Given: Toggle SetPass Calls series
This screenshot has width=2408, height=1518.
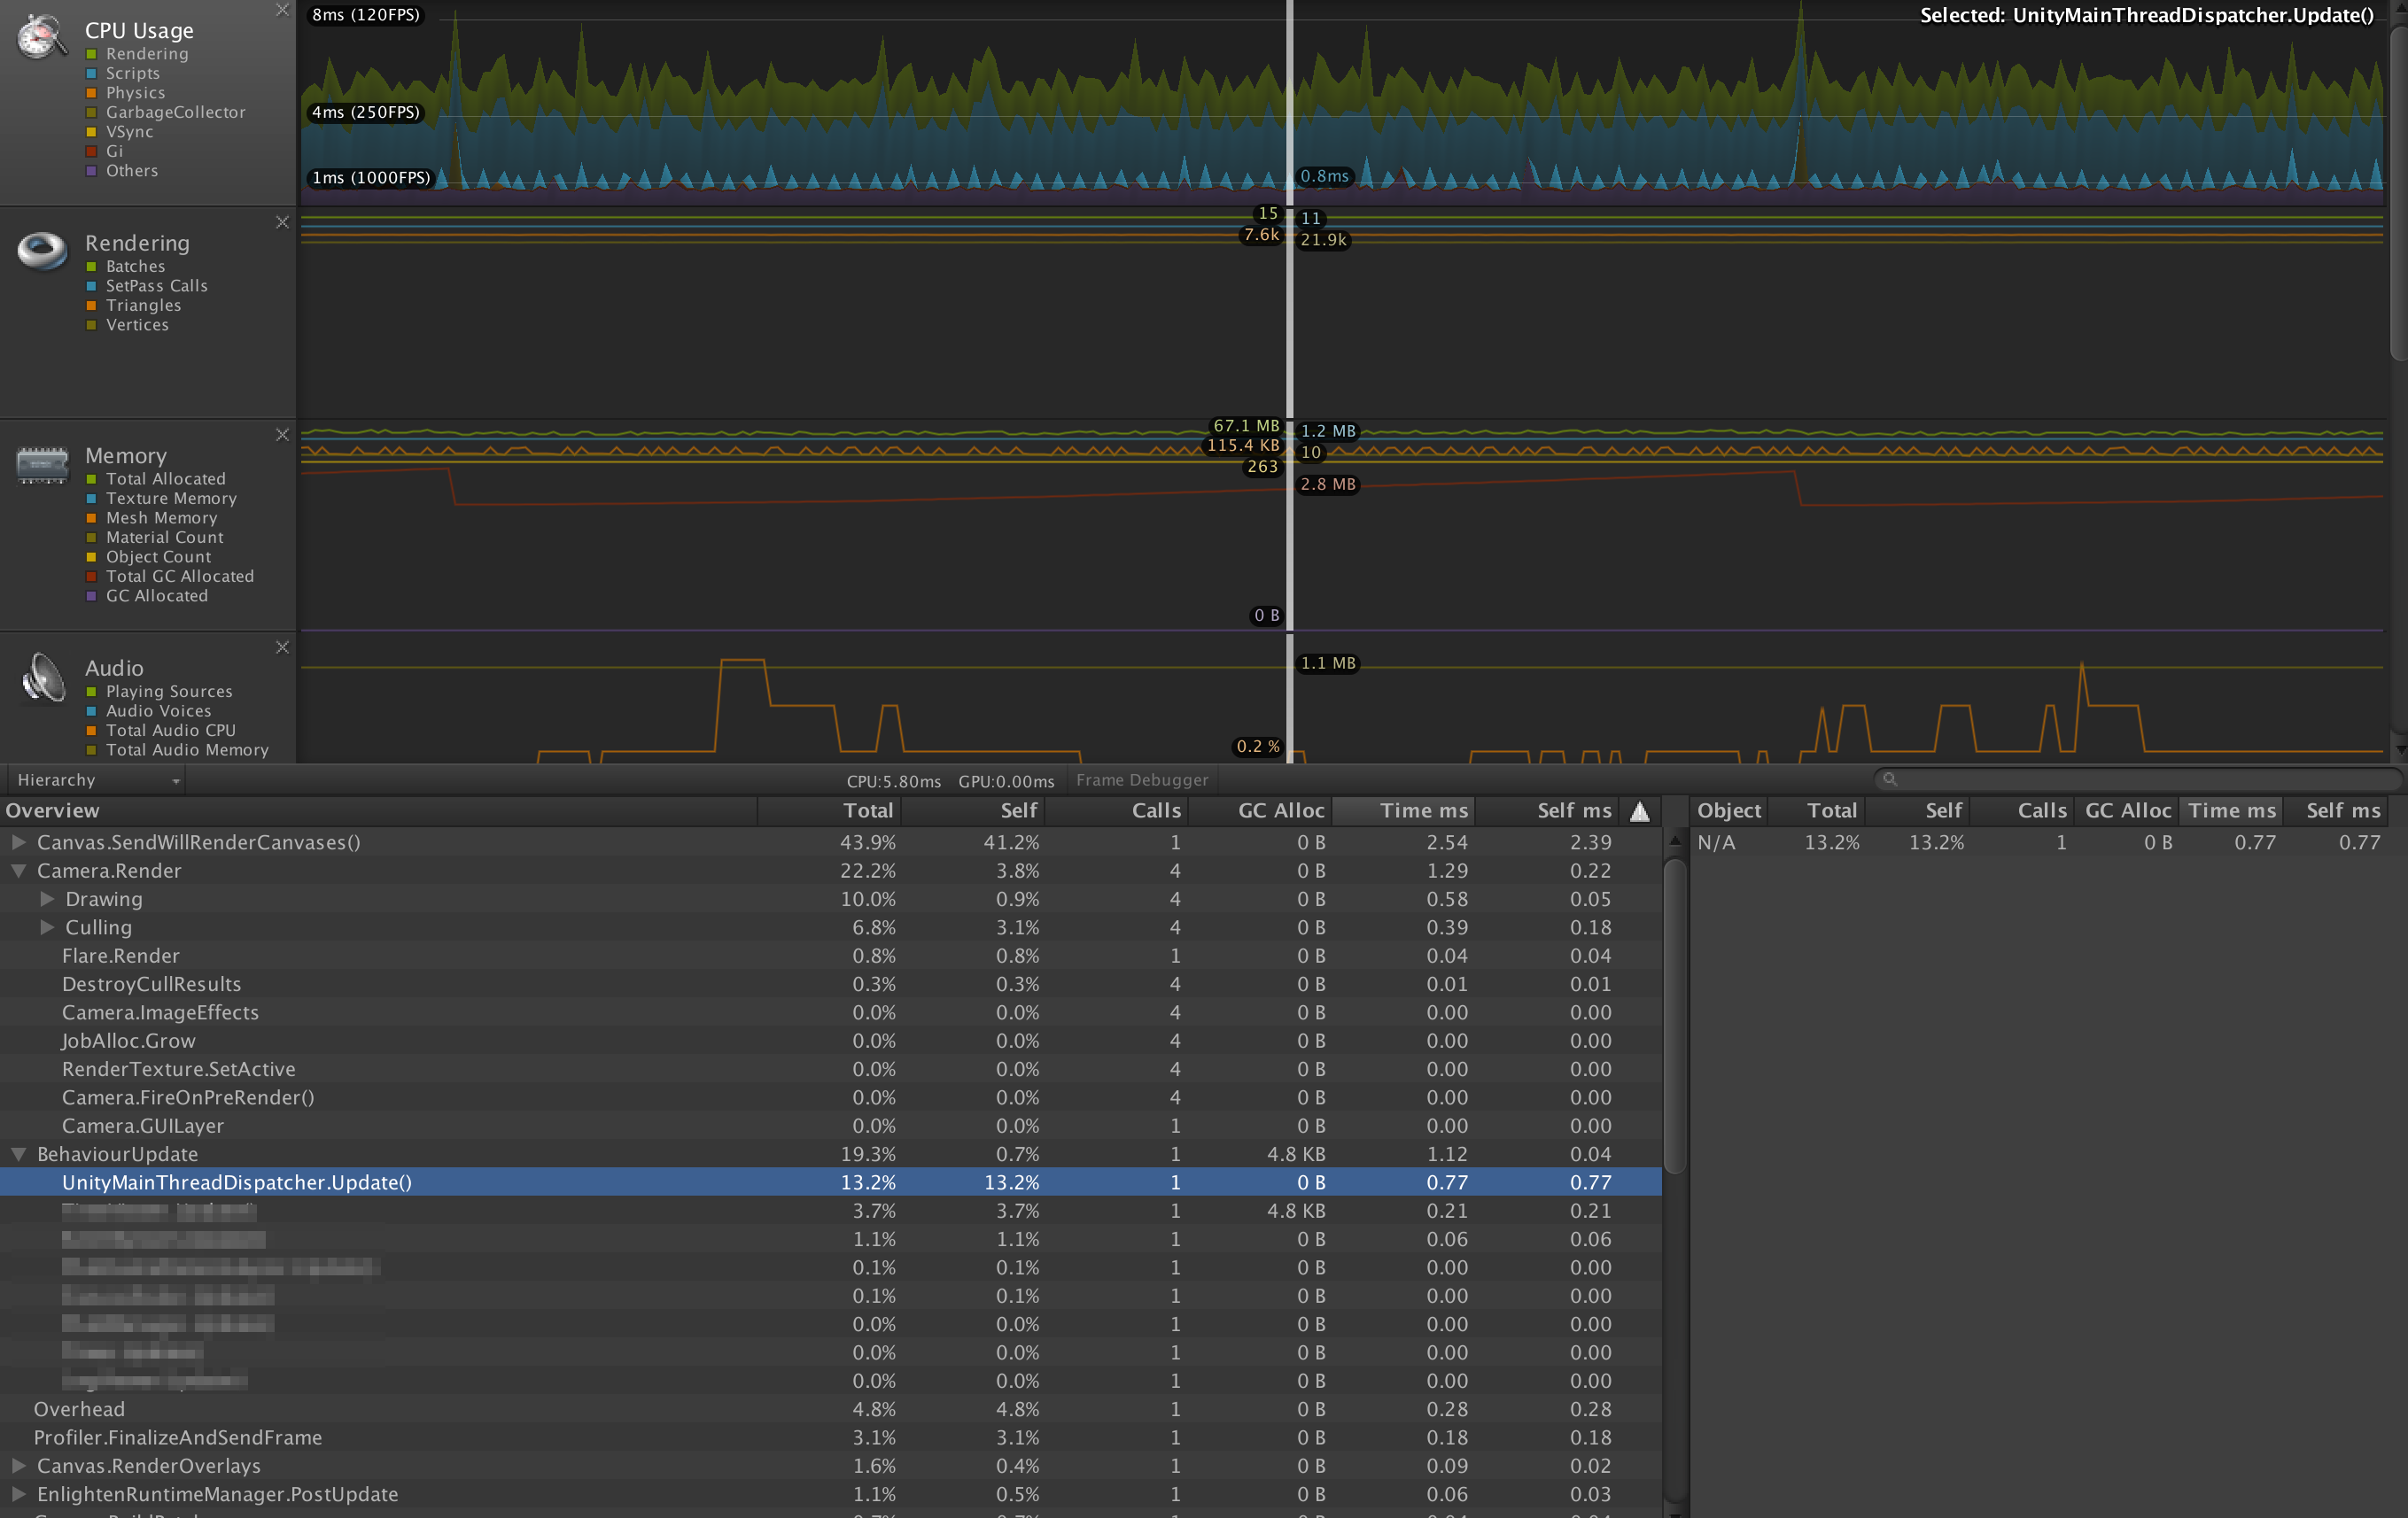Looking at the screenshot, I should click(91, 287).
